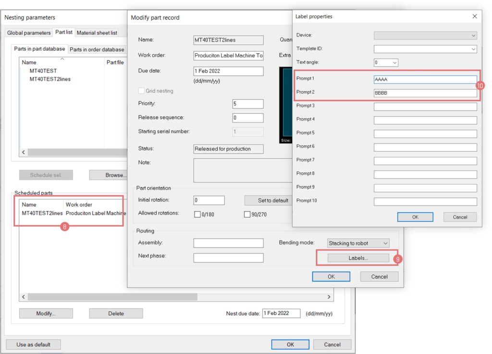Open the Material sheet list tab

[x=97, y=33]
